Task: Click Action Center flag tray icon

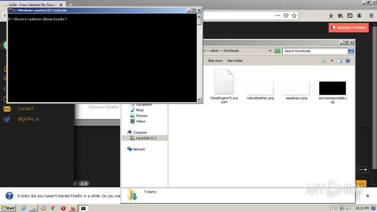Action: pyautogui.click(x=349, y=208)
